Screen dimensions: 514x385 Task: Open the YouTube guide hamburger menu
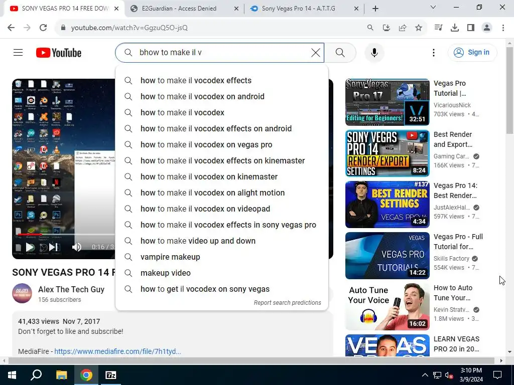coord(18,52)
